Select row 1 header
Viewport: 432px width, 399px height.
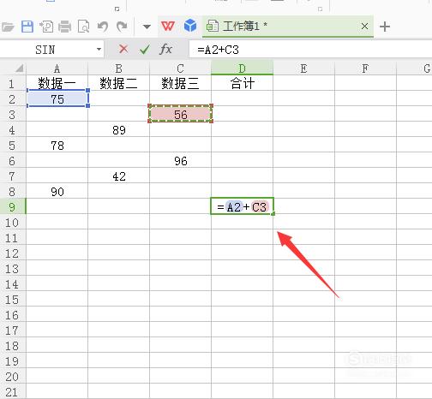(x=13, y=84)
